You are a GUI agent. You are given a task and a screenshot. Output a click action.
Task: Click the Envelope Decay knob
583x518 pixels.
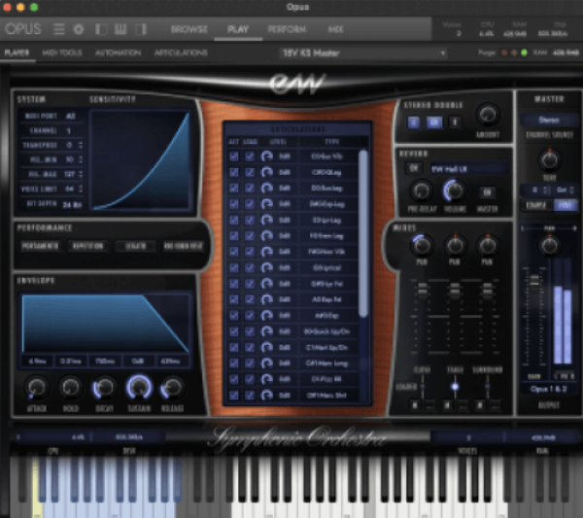(x=104, y=387)
